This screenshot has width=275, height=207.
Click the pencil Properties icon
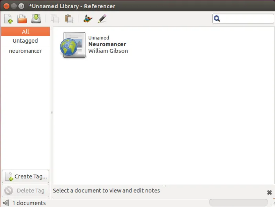point(102,18)
